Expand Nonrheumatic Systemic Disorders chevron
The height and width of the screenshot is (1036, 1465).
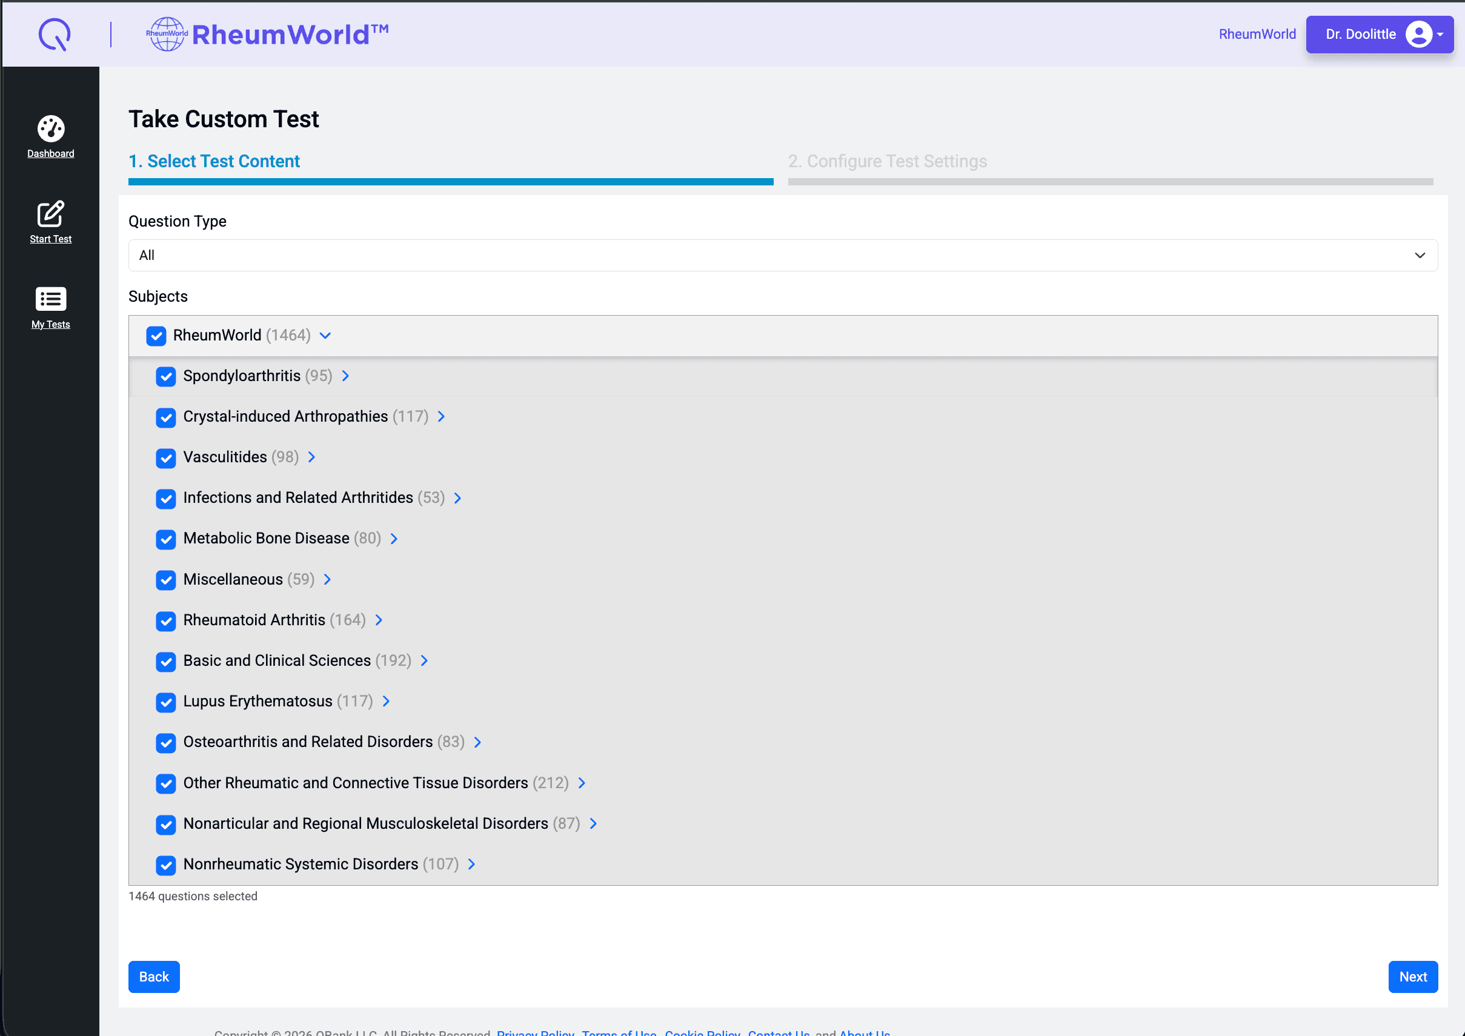click(471, 864)
